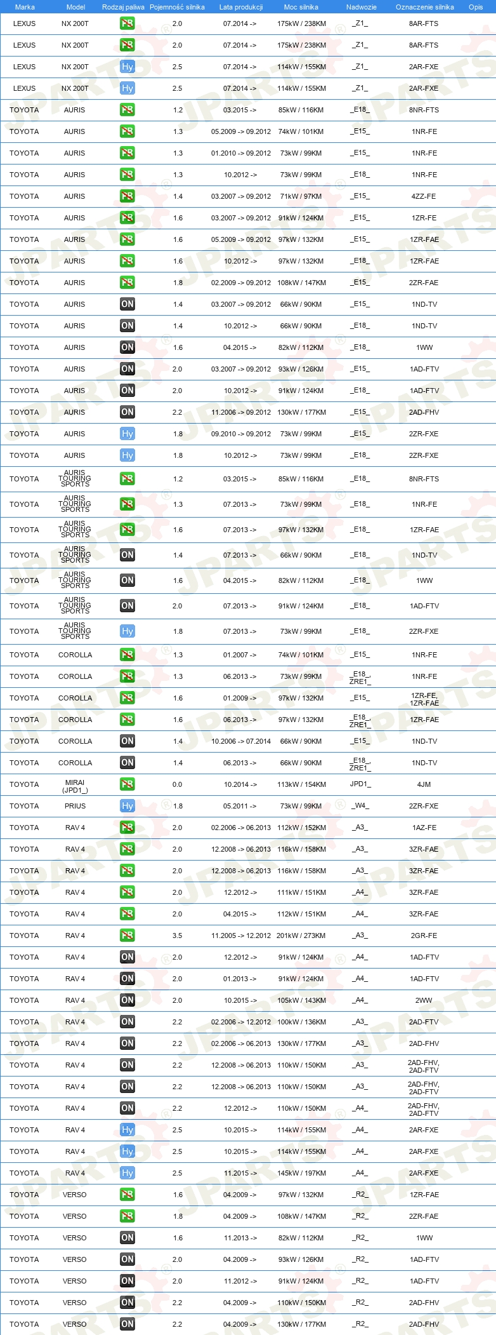This screenshot has height=1335, width=496.
Task: Click power value 113kW / 154KM
Action: point(301,784)
